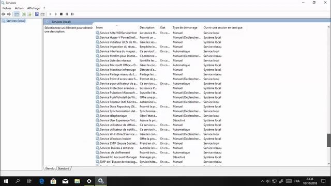
Task: Select Service Pulsation Microsoft row
Action: point(158,93)
